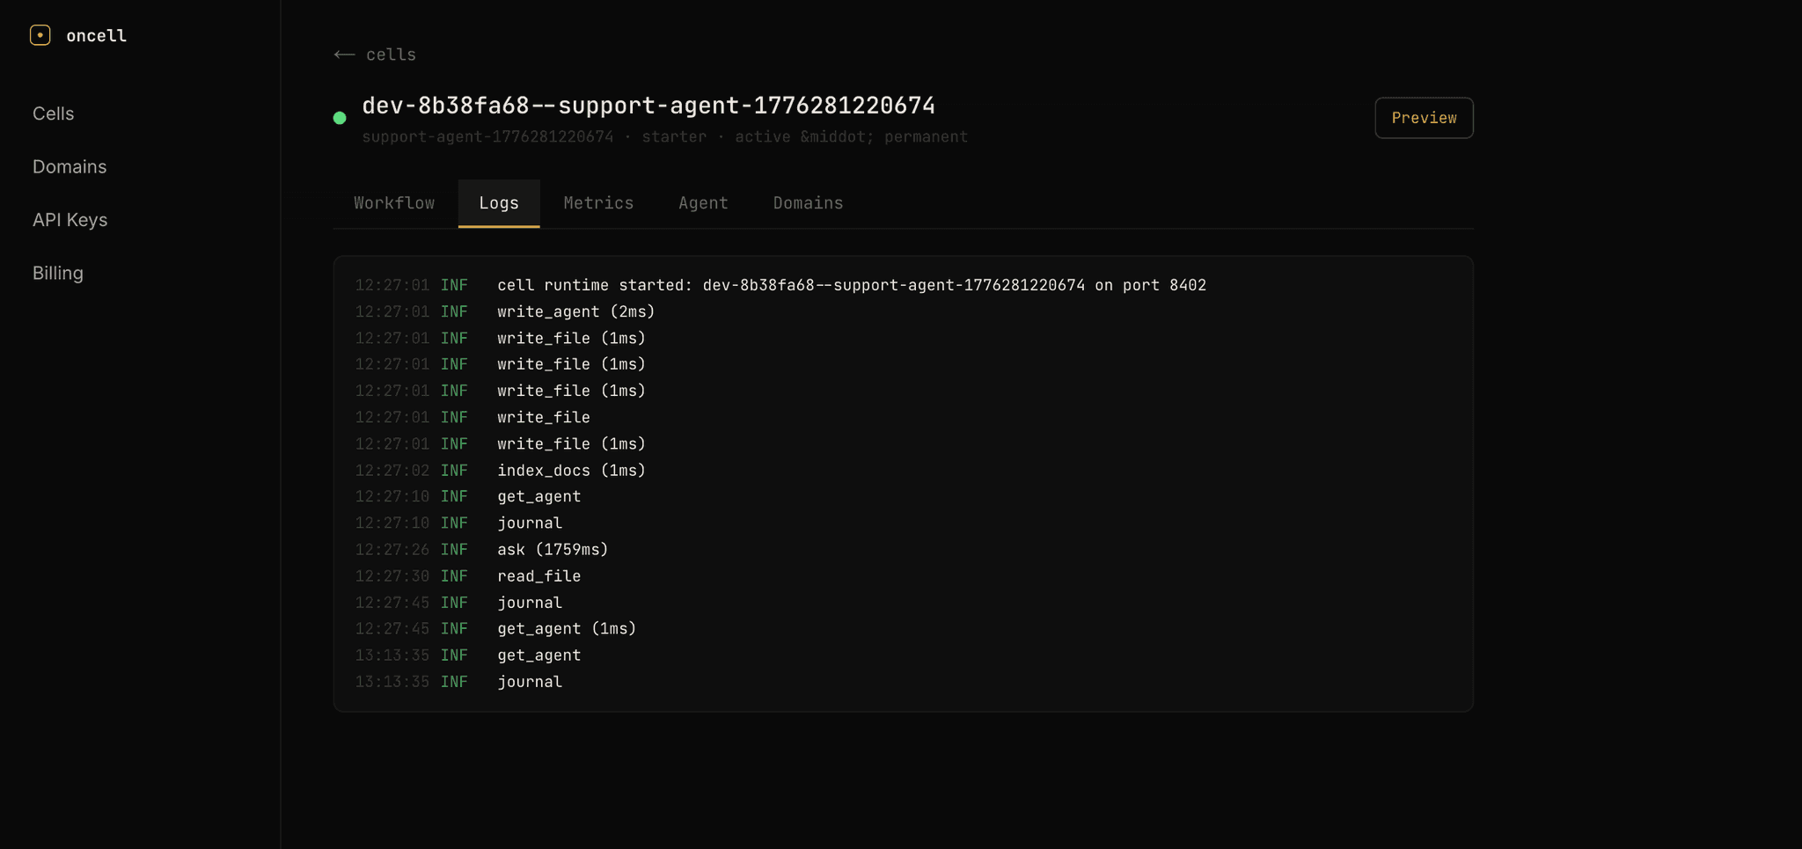Click the journal entry at 13:13:35

coord(530,682)
